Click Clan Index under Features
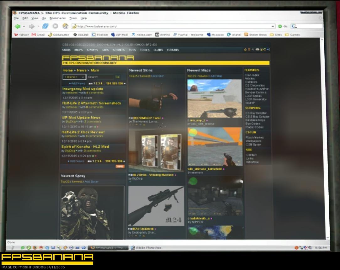 coord(252,75)
